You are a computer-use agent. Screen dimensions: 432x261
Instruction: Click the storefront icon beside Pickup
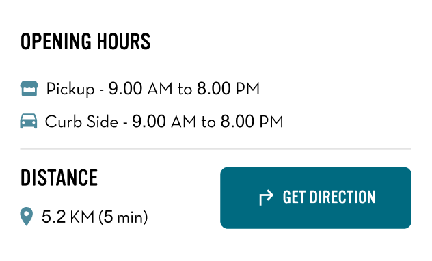pyautogui.click(x=29, y=88)
